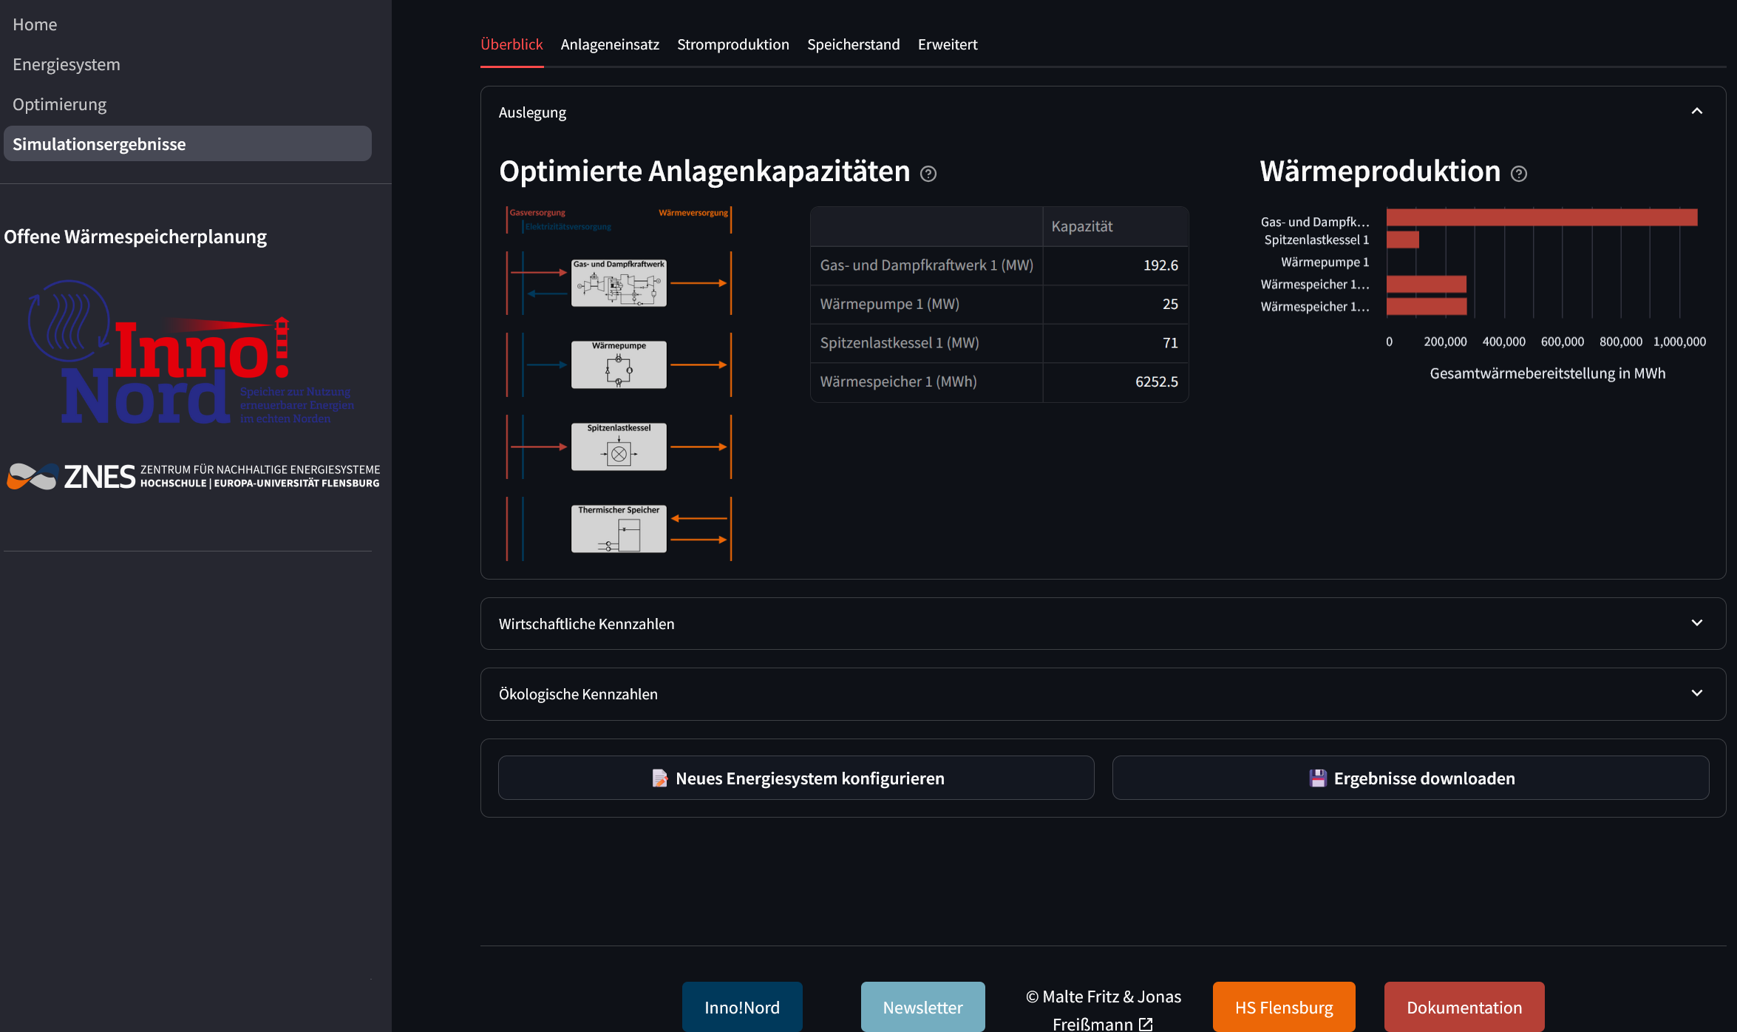The width and height of the screenshot is (1737, 1032).
Task: Click capacity value 192.6
Action: pos(1160,265)
